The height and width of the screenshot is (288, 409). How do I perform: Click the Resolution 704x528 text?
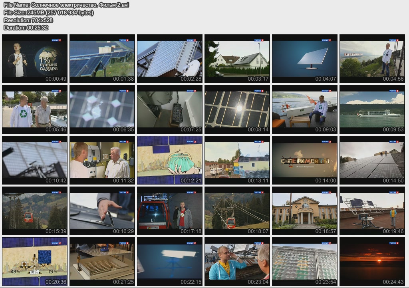point(28,20)
